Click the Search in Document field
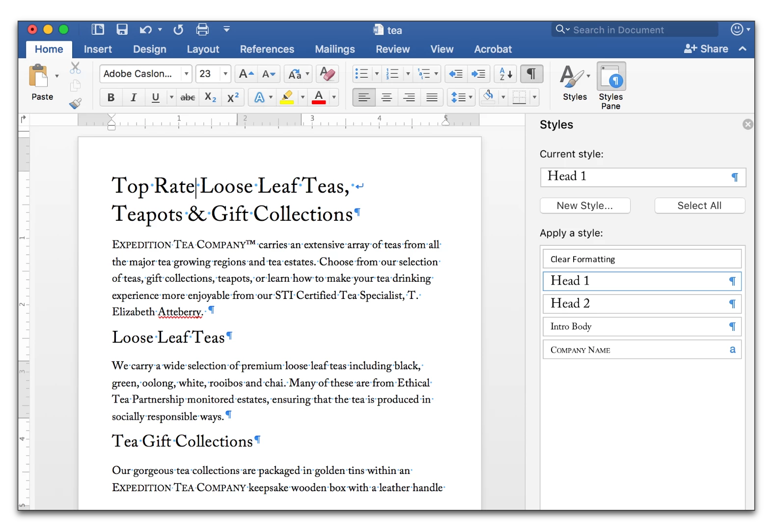The image size is (773, 531). point(635,29)
